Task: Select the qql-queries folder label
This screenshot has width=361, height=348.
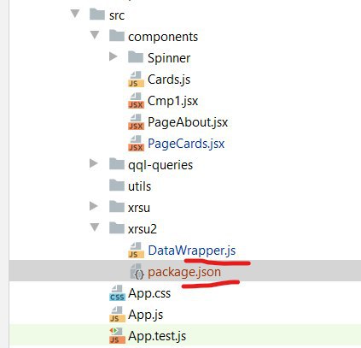Action: [x=160, y=165]
